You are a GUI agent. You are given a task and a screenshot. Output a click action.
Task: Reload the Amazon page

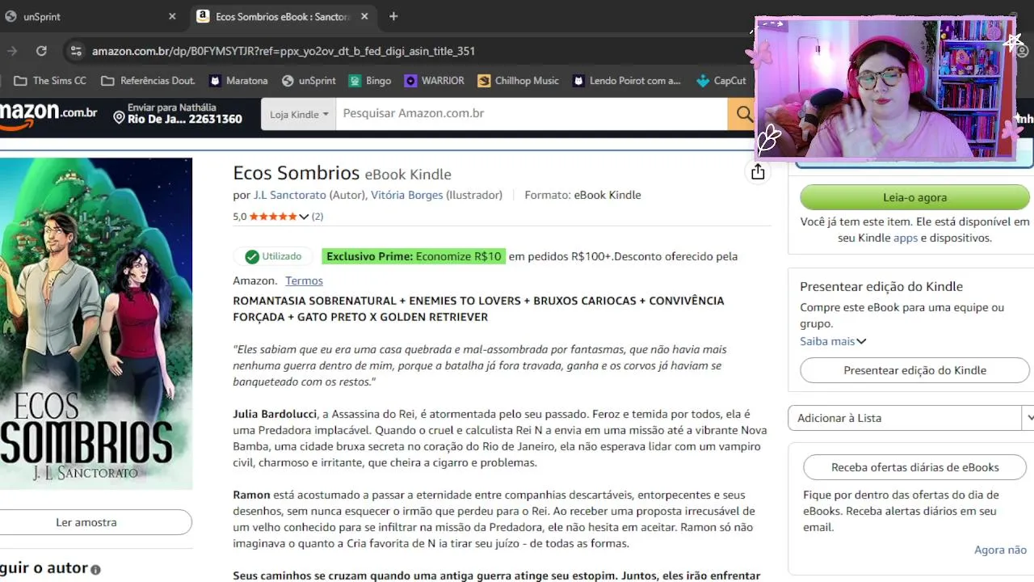coord(41,51)
